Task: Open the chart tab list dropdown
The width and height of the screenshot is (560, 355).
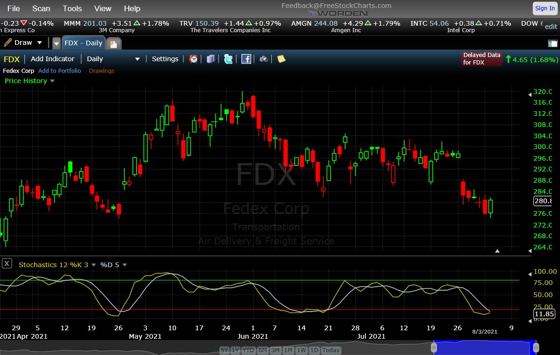Action: click(x=57, y=43)
